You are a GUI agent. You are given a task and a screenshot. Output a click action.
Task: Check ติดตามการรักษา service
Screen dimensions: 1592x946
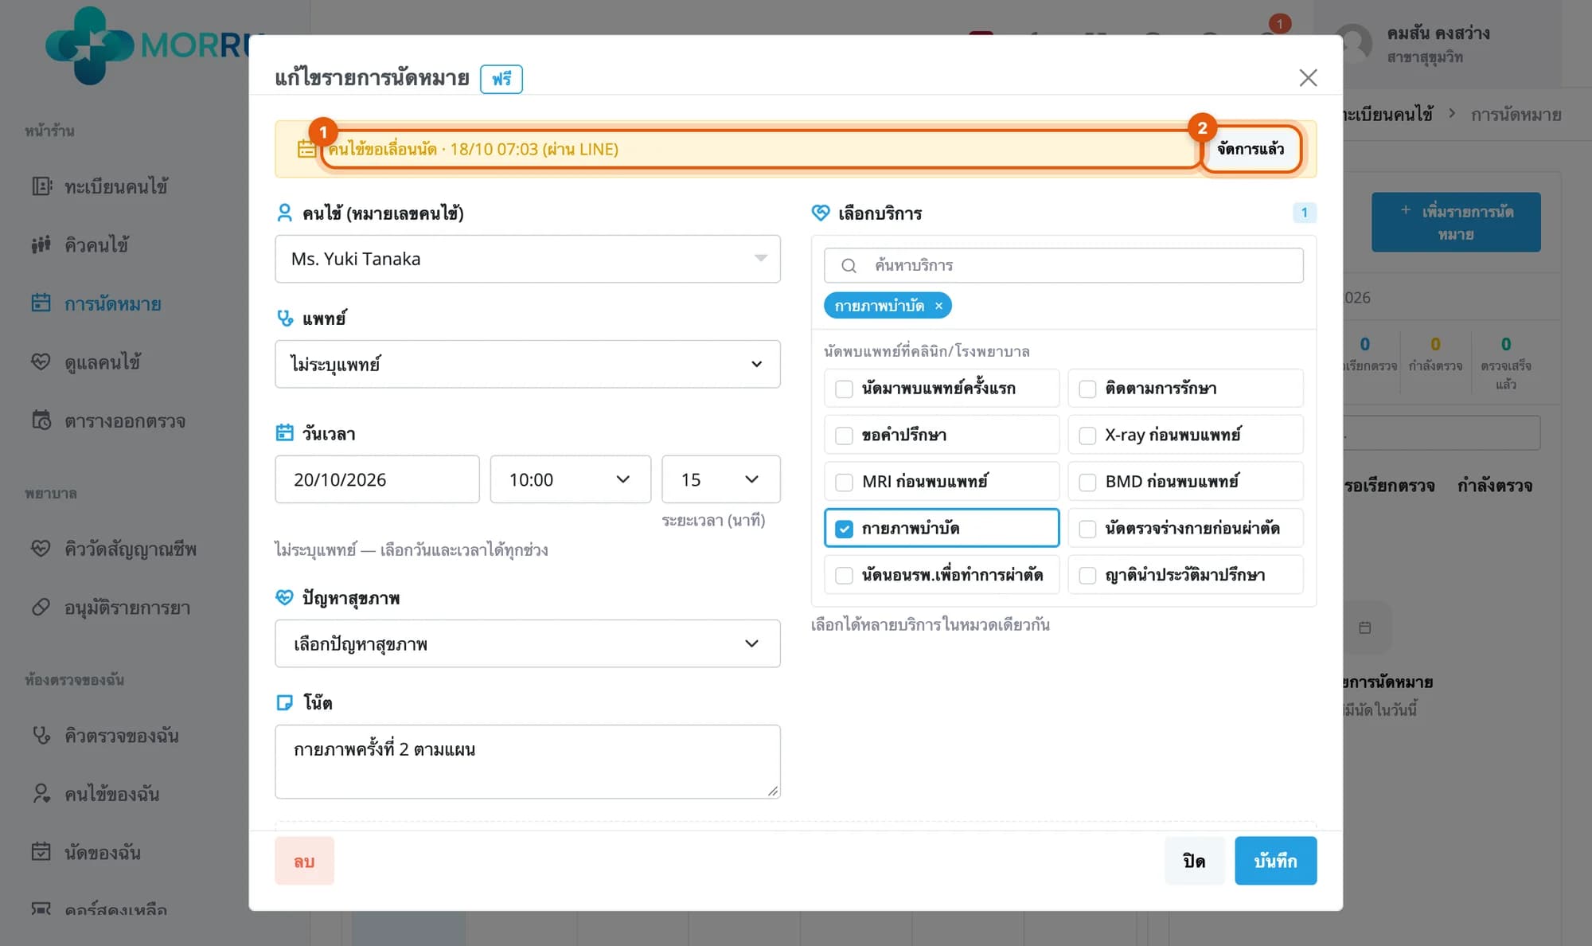(x=1087, y=389)
